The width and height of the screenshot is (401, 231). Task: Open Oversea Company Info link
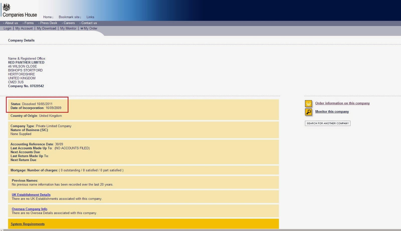29,209
